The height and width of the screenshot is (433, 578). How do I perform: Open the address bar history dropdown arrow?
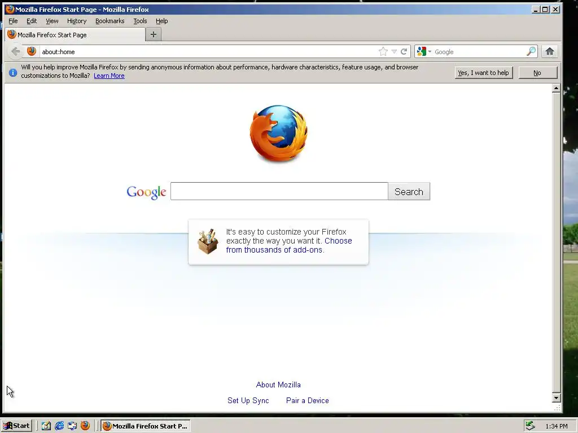click(394, 51)
